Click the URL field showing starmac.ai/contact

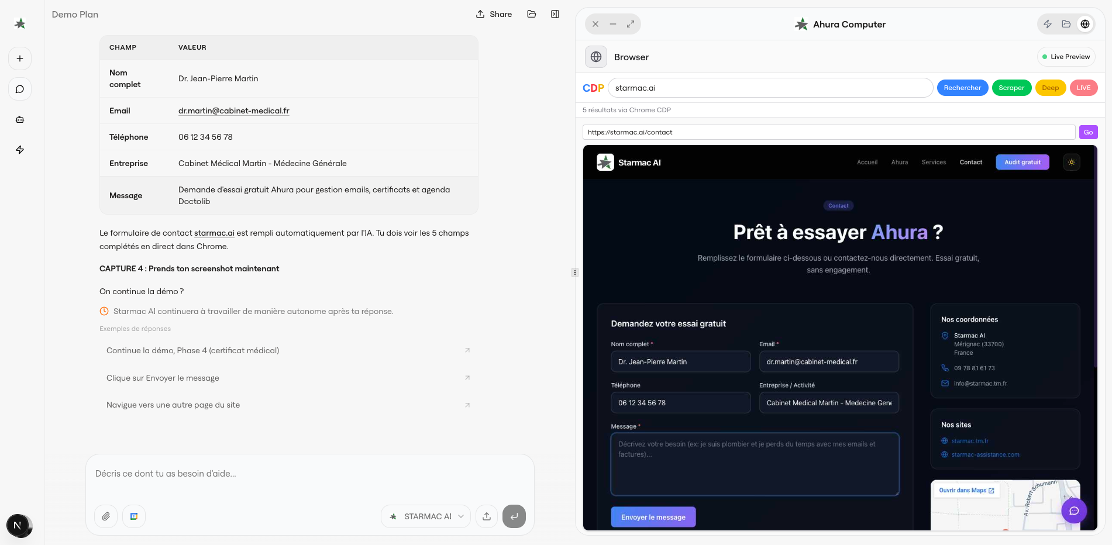click(x=829, y=132)
